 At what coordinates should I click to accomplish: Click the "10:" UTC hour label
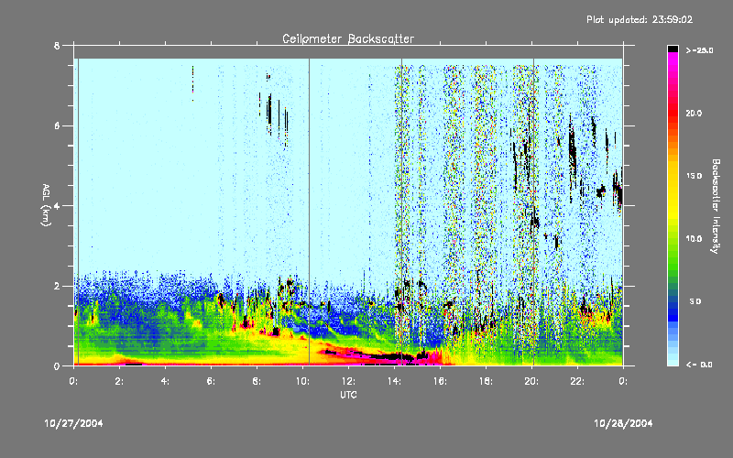(302, 381)
